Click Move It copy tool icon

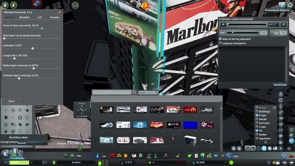[270, 148]
